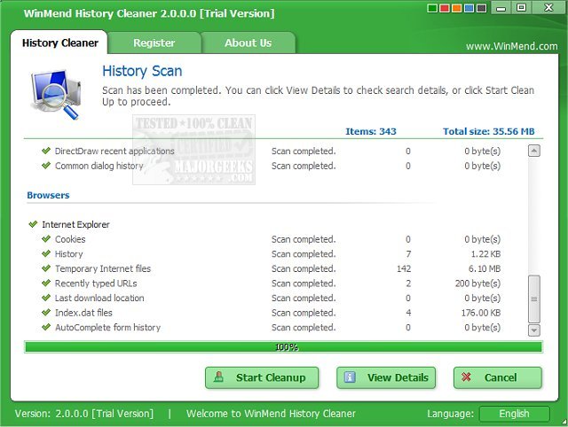Click the 176.00 KB size value
The image size is (568, 427).
coord(481,313)
